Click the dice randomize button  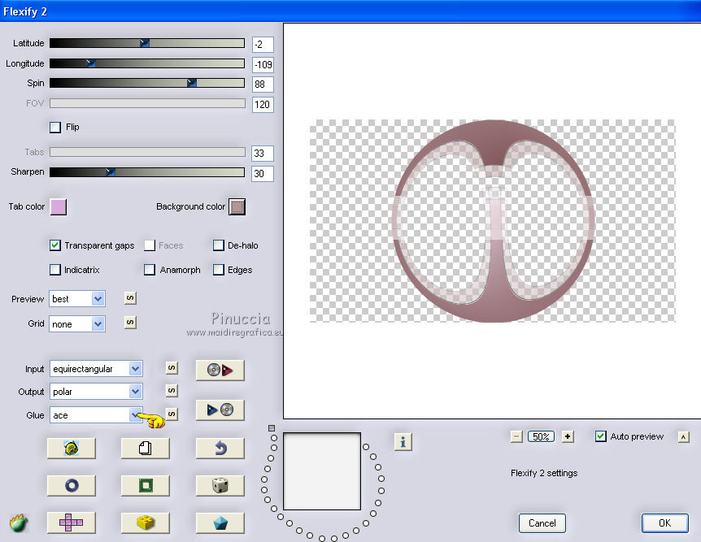[x=220, y=485]
